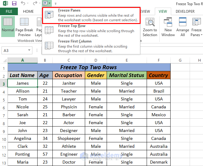Click the 'Marital Status' header cell

127,75
